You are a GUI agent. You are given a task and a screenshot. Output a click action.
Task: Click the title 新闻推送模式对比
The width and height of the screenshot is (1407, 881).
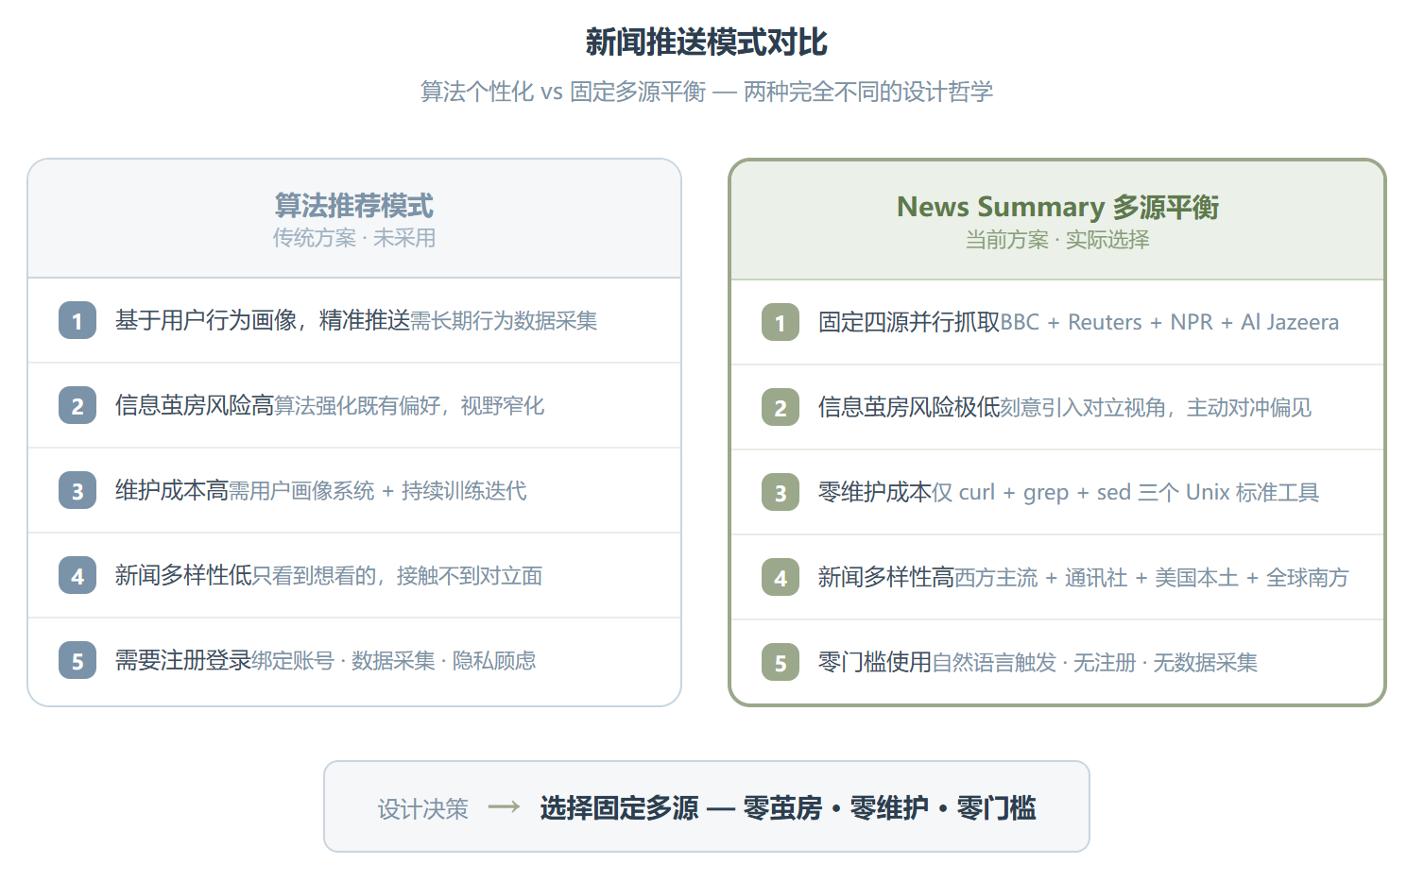click(x=706, y=42)
